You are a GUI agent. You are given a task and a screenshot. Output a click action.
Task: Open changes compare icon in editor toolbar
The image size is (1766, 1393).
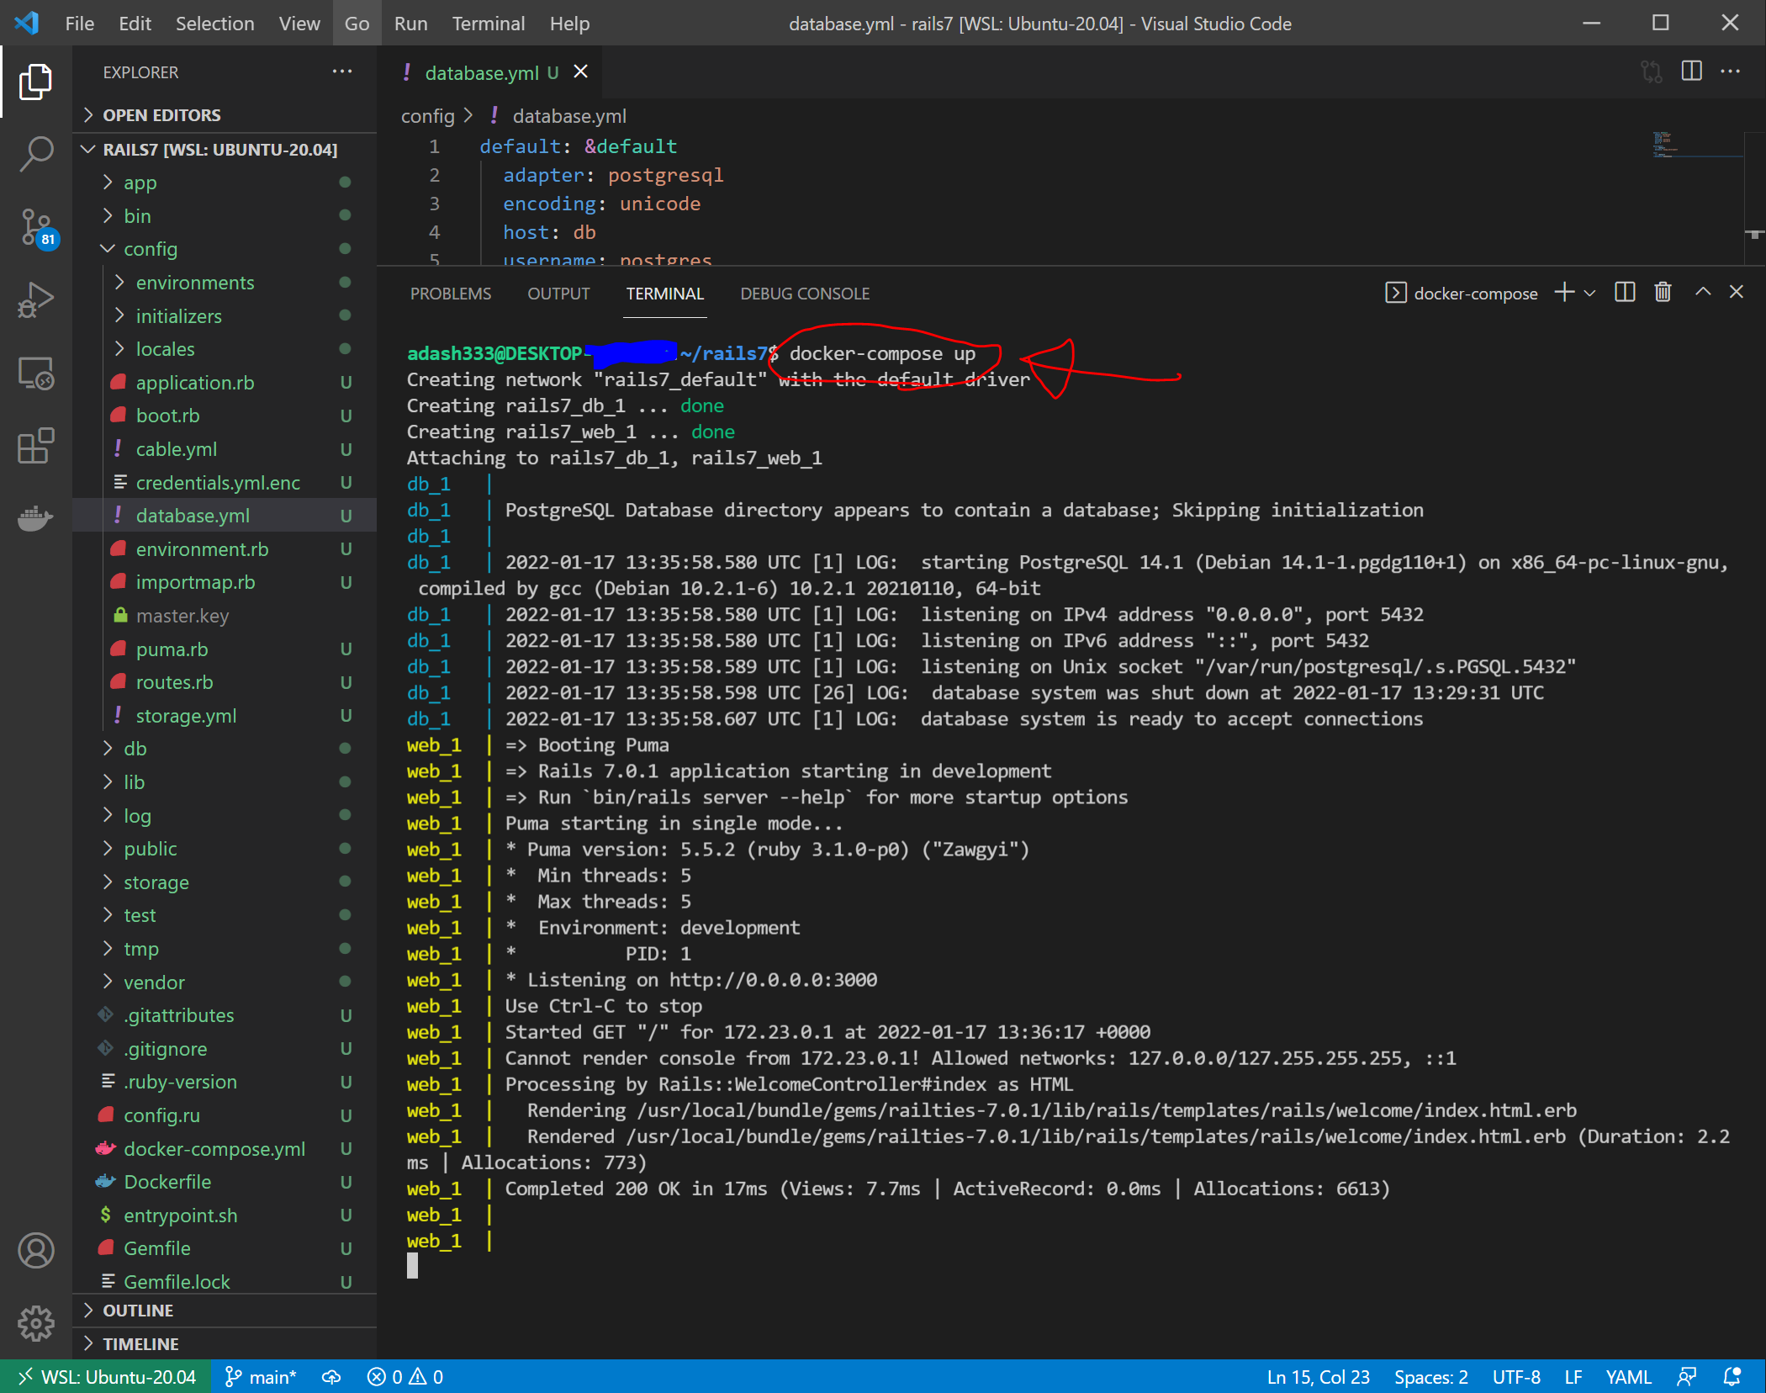[1652, 72]
